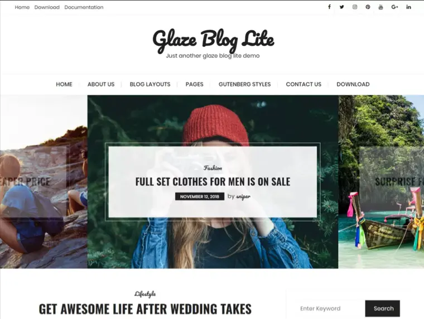Screen dimensions: 424x319
Task: Expand the BLOG LAYOUTS menu
Action: 150,84
